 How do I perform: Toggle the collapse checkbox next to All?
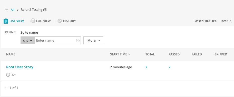[7, 10]
